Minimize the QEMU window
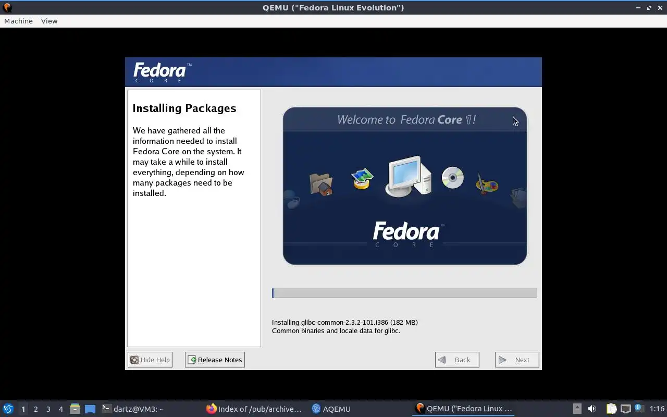Image resolution: width=667 pixels, height=417 pixels. 638,8
